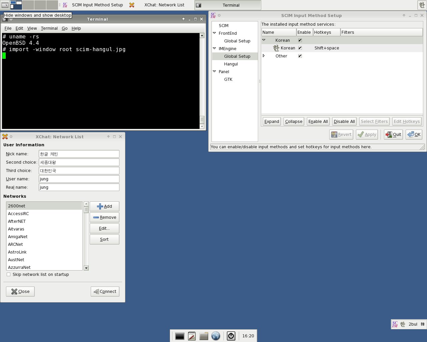The width and height of the screenshot is (427, 342).
Task: Open the View menu in Terminal
Action: pos(32,28)
